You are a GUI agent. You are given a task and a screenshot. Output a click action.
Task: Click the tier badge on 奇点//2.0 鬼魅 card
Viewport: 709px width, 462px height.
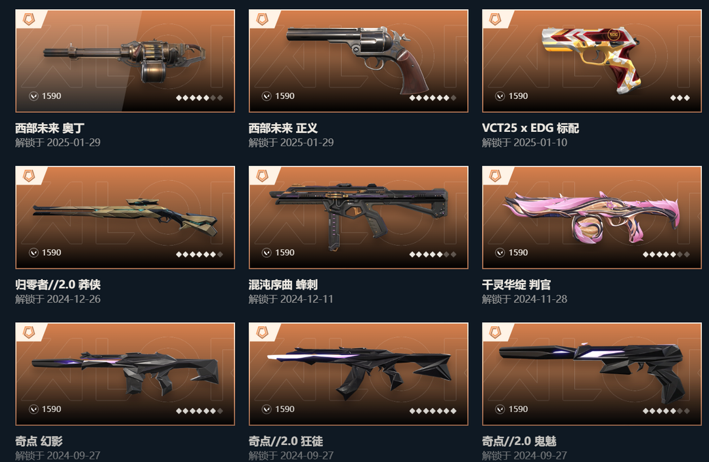click(x=496, y=333)
